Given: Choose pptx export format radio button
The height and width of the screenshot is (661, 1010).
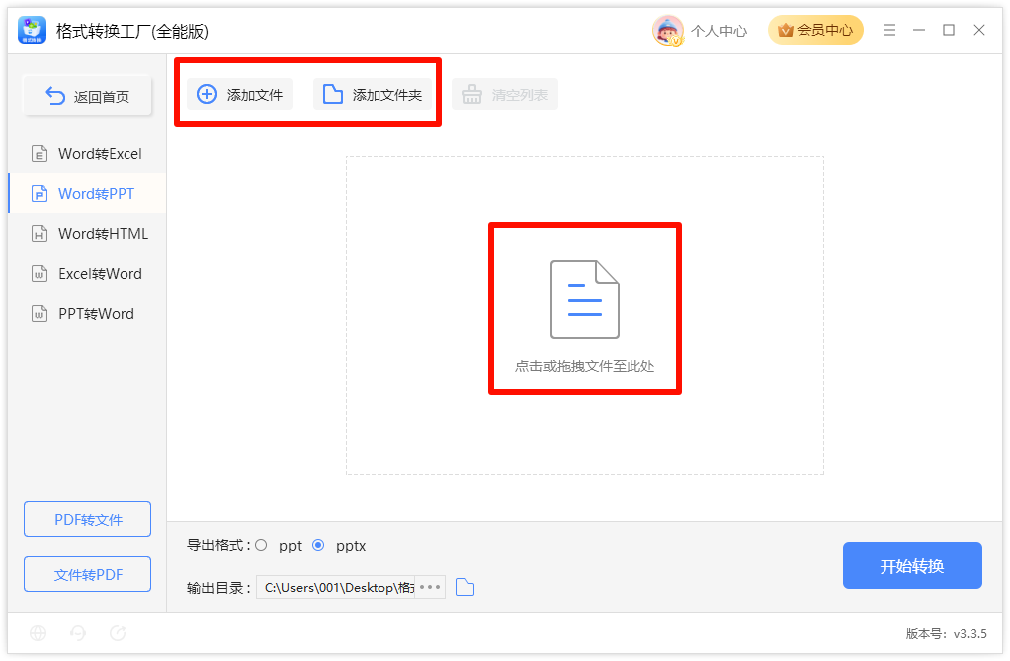Looking at the screenshot, I should coord(318,546).
